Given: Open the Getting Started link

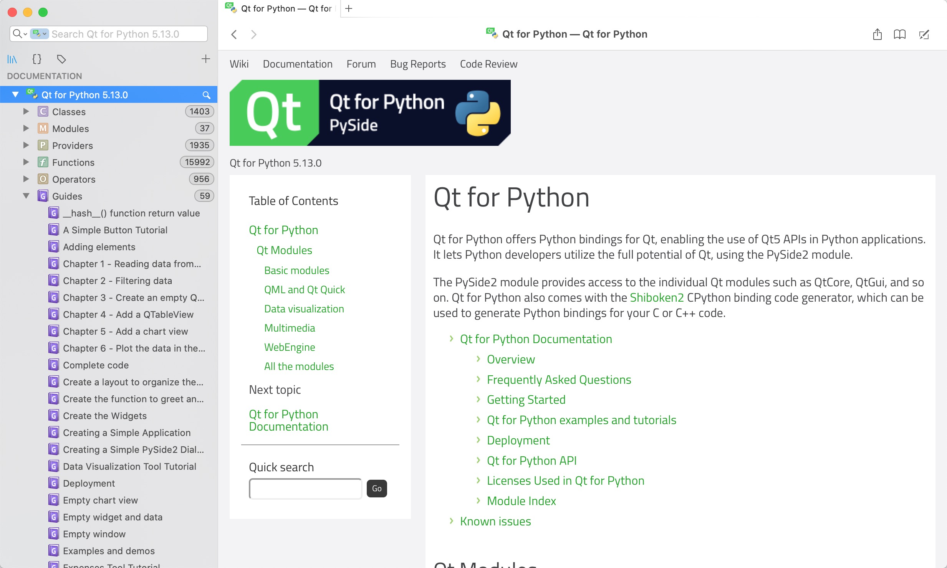Looking at the screenshot, I should pyautogui.click(x=526, y=400).
